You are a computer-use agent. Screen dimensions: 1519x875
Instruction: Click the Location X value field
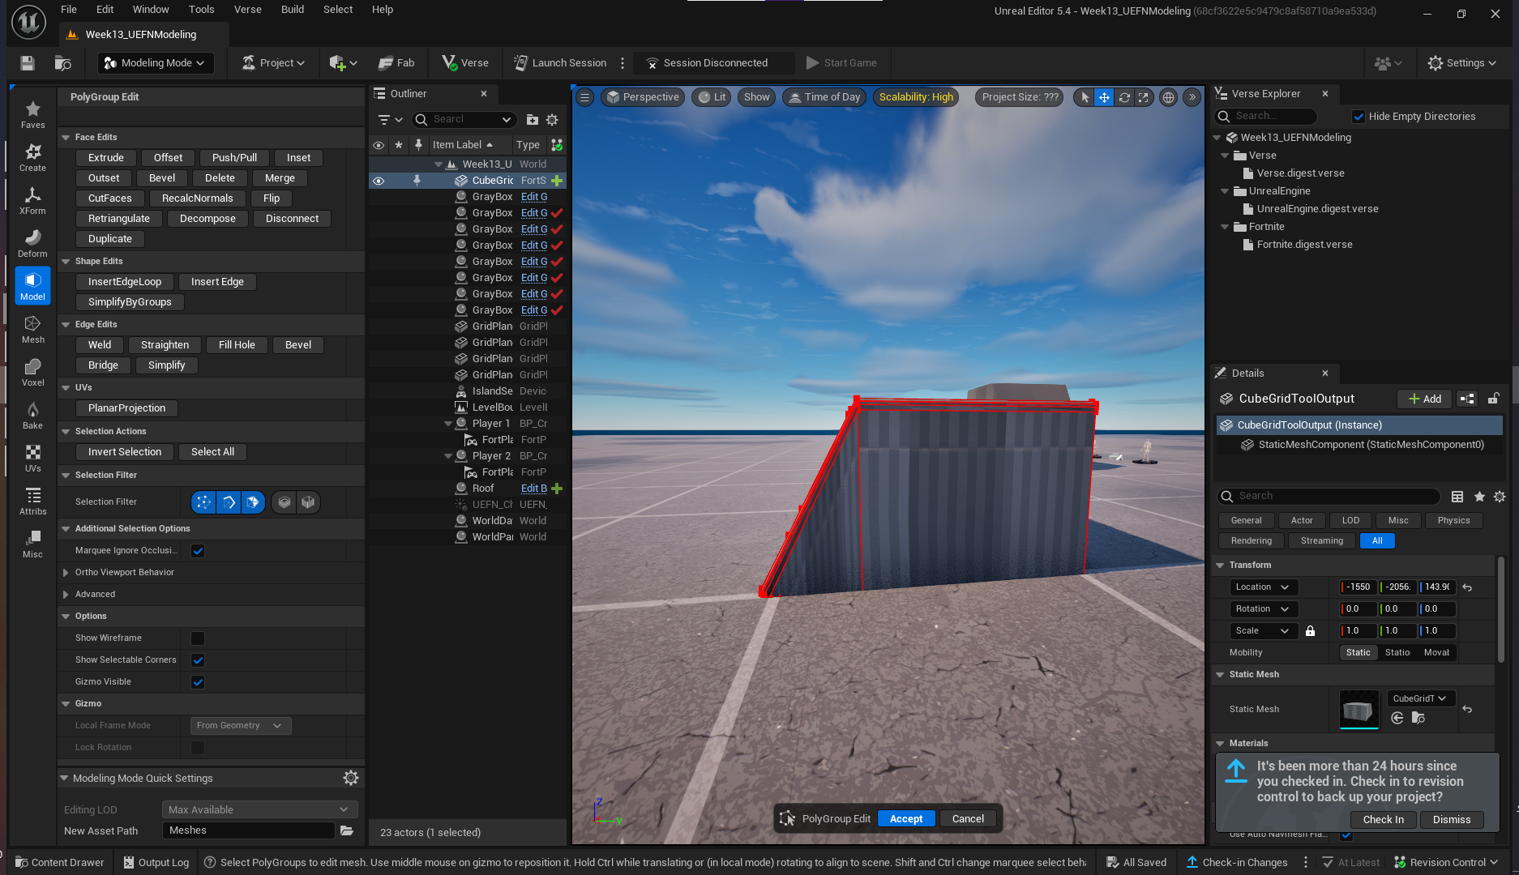point(1358,587)
